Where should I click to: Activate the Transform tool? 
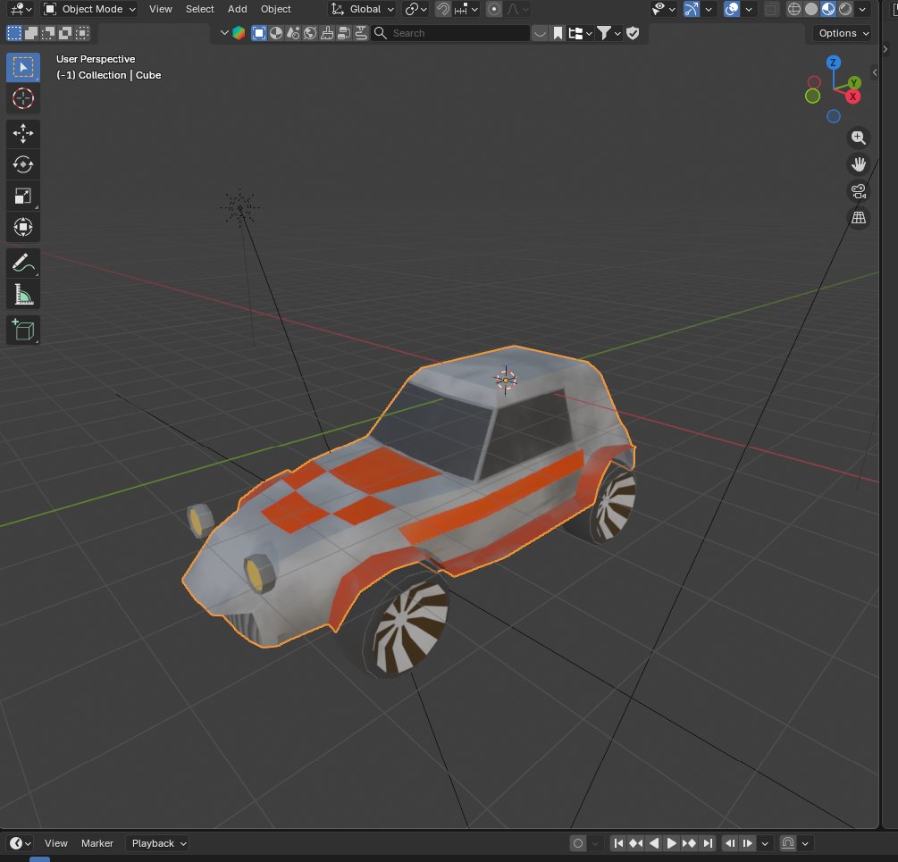tap(23, 227)
